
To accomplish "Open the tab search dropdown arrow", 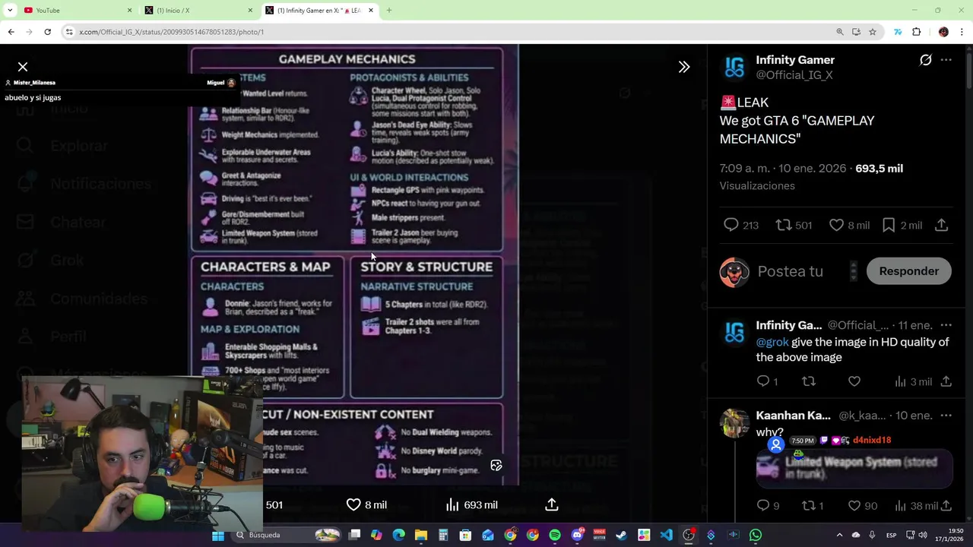I will (10, 10).
